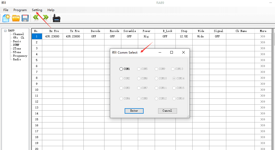Collapse the RA89 tree node
The image size is (275, 150).
pos(5,31)
